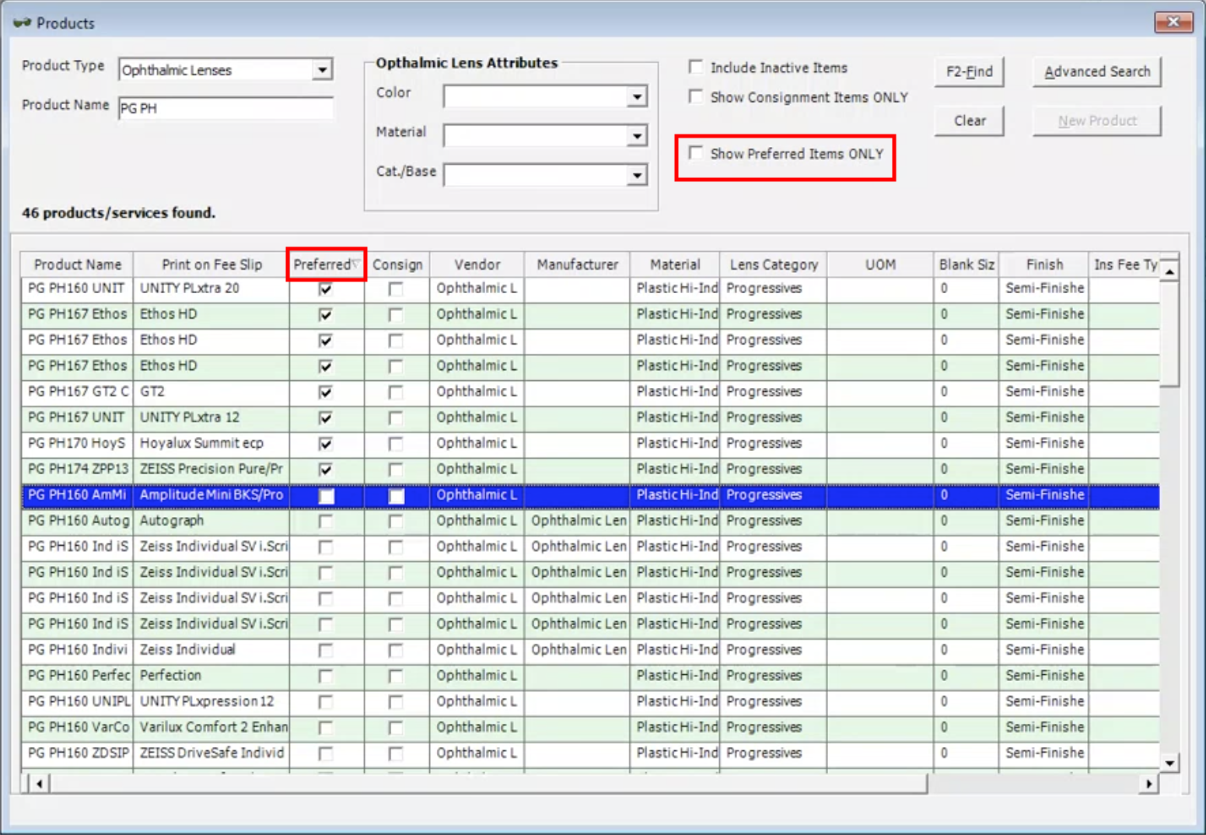Sort by the Lens Category column header
Viewport: 1206px width, 835px height.
click(773, 265)
